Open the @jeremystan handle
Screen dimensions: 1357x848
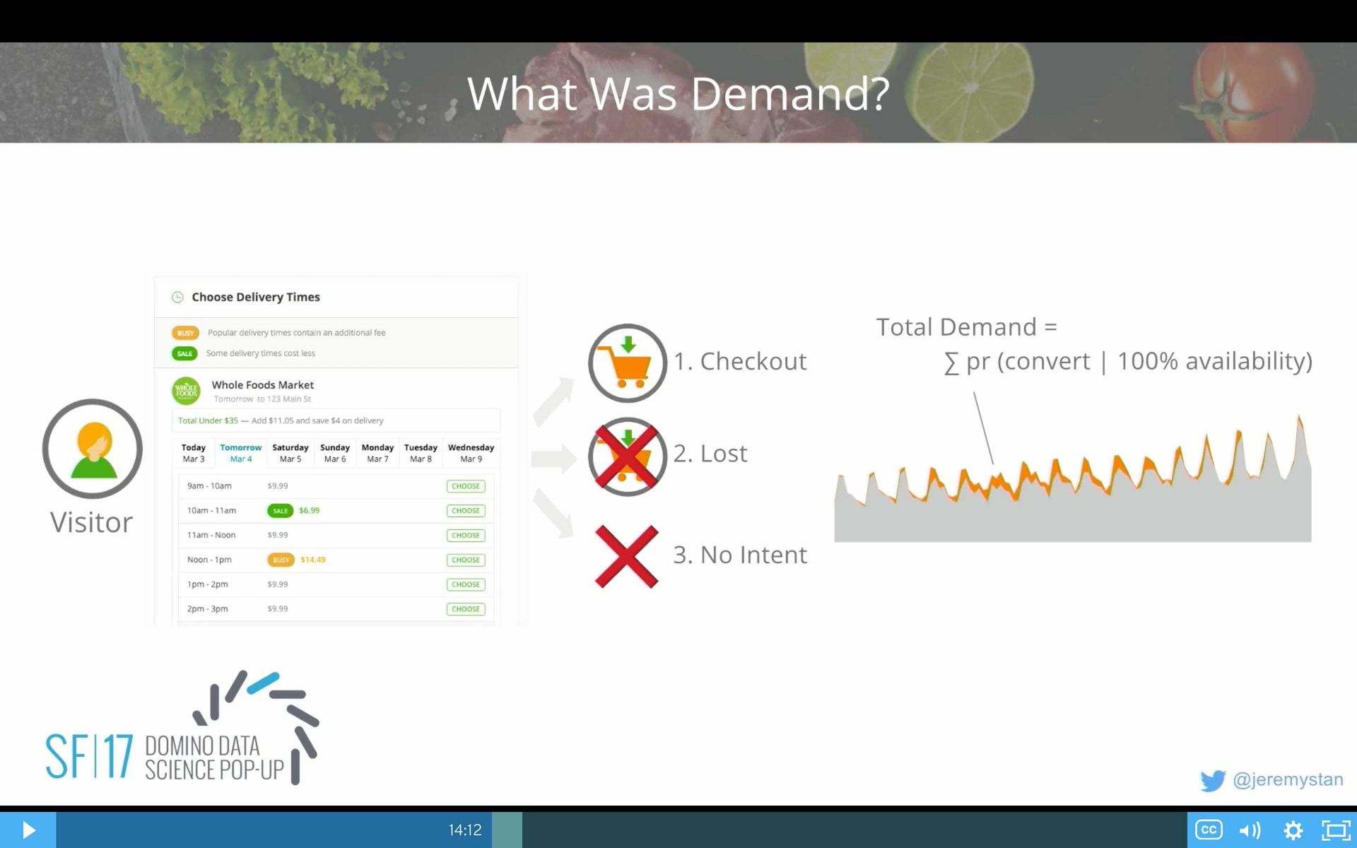click(1288, 779)
